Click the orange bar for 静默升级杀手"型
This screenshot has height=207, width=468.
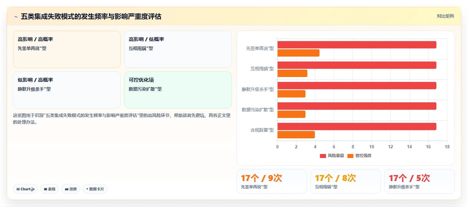click(x=291, y=94)
